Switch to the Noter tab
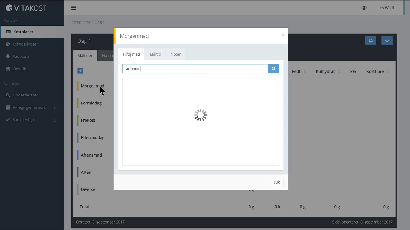 (176, 54)
